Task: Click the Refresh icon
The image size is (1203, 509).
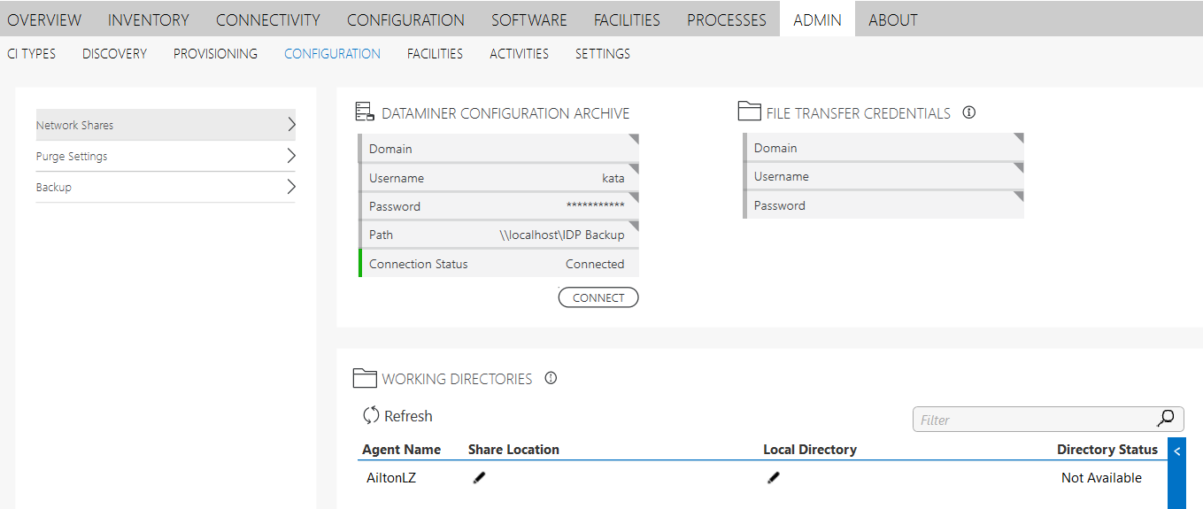Action: (371, 415)
